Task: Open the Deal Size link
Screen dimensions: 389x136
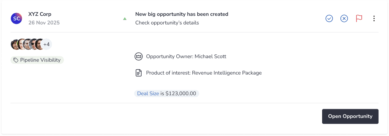Action: [148, 94]
